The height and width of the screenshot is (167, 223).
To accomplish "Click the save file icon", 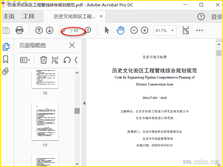I will (x=6, y=30).
